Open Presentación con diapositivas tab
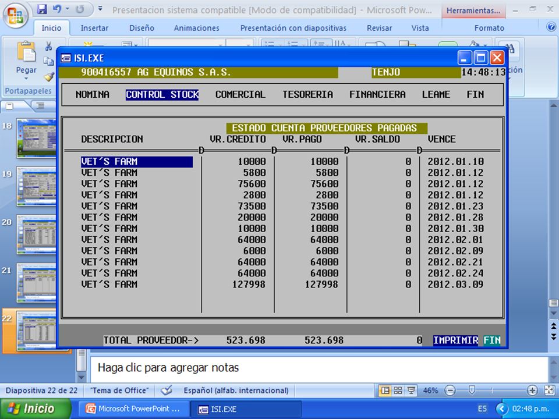559x419 pixels. [293, 28]
